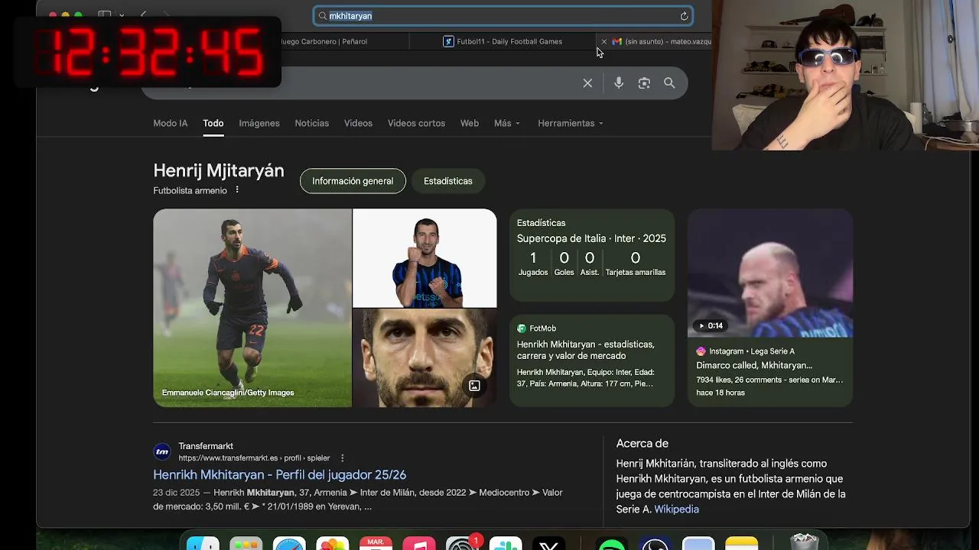This screenshot has width=979, height=550.
Task: Open System Settings with badge in Dock
Action: point(463,544)
